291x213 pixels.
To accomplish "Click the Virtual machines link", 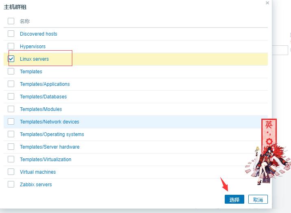I will pyautogui.click(x=38, y=172).
